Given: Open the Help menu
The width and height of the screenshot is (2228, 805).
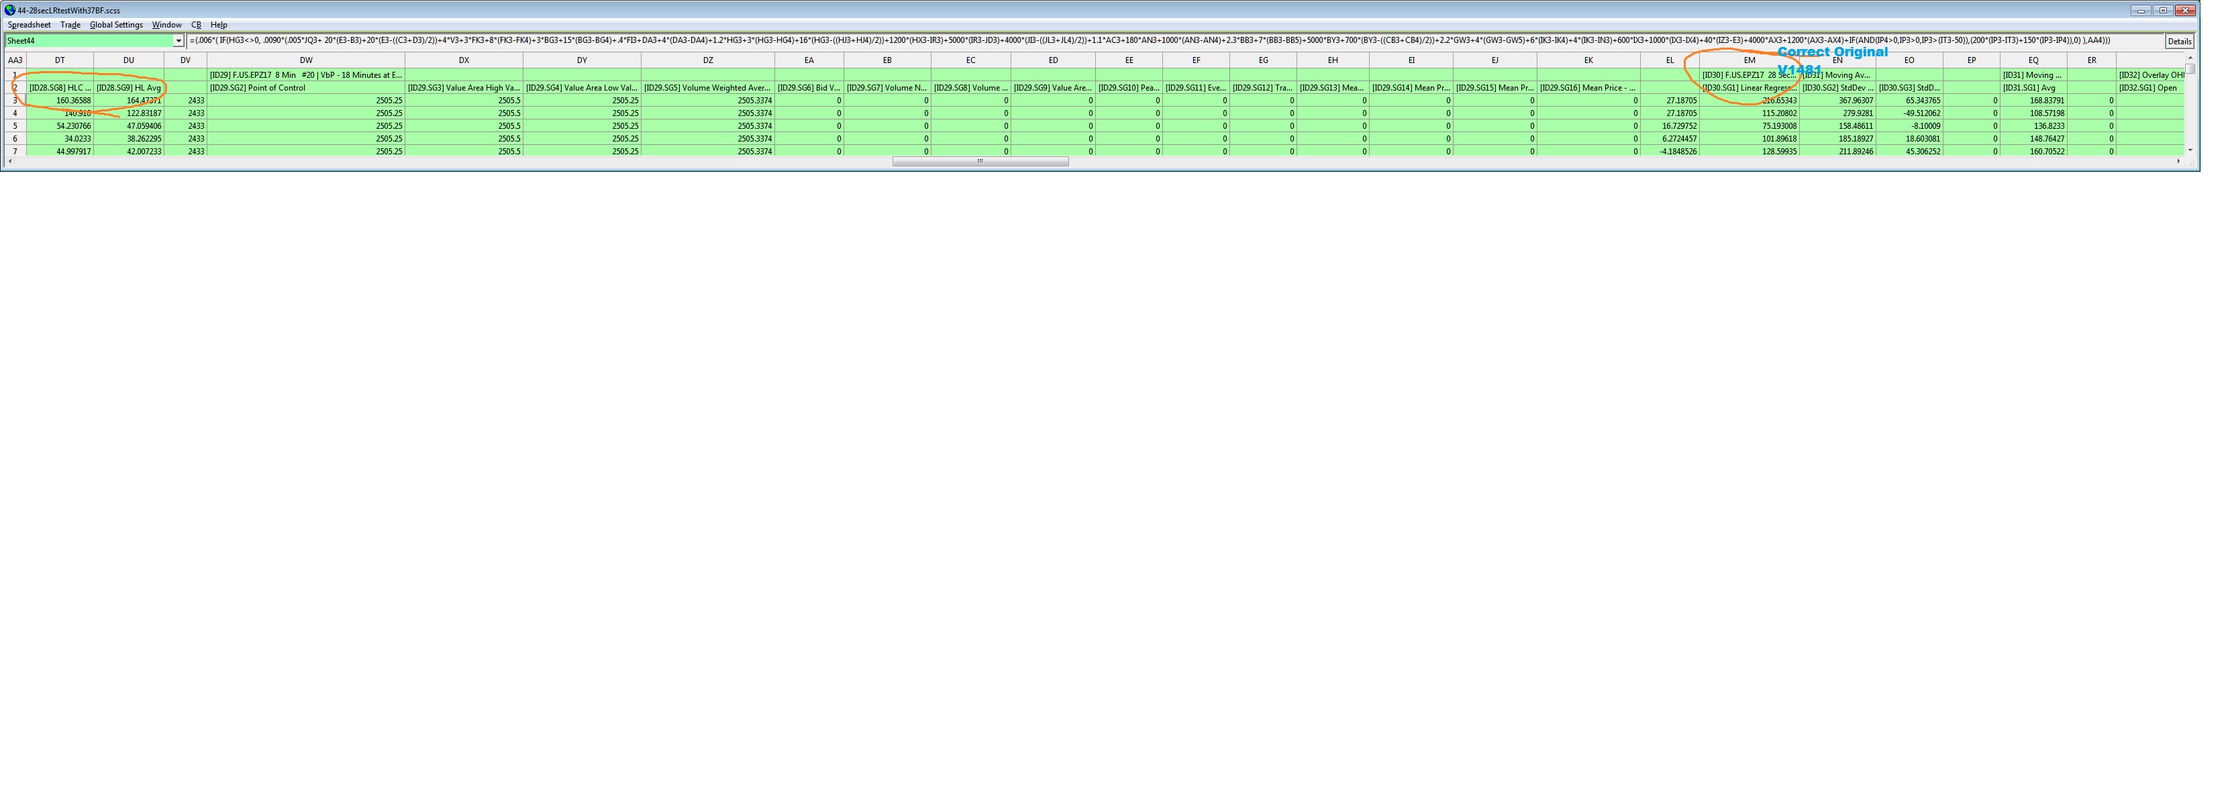Looking at the screenshot, I should pyautogui.click(x=219, y=25).
